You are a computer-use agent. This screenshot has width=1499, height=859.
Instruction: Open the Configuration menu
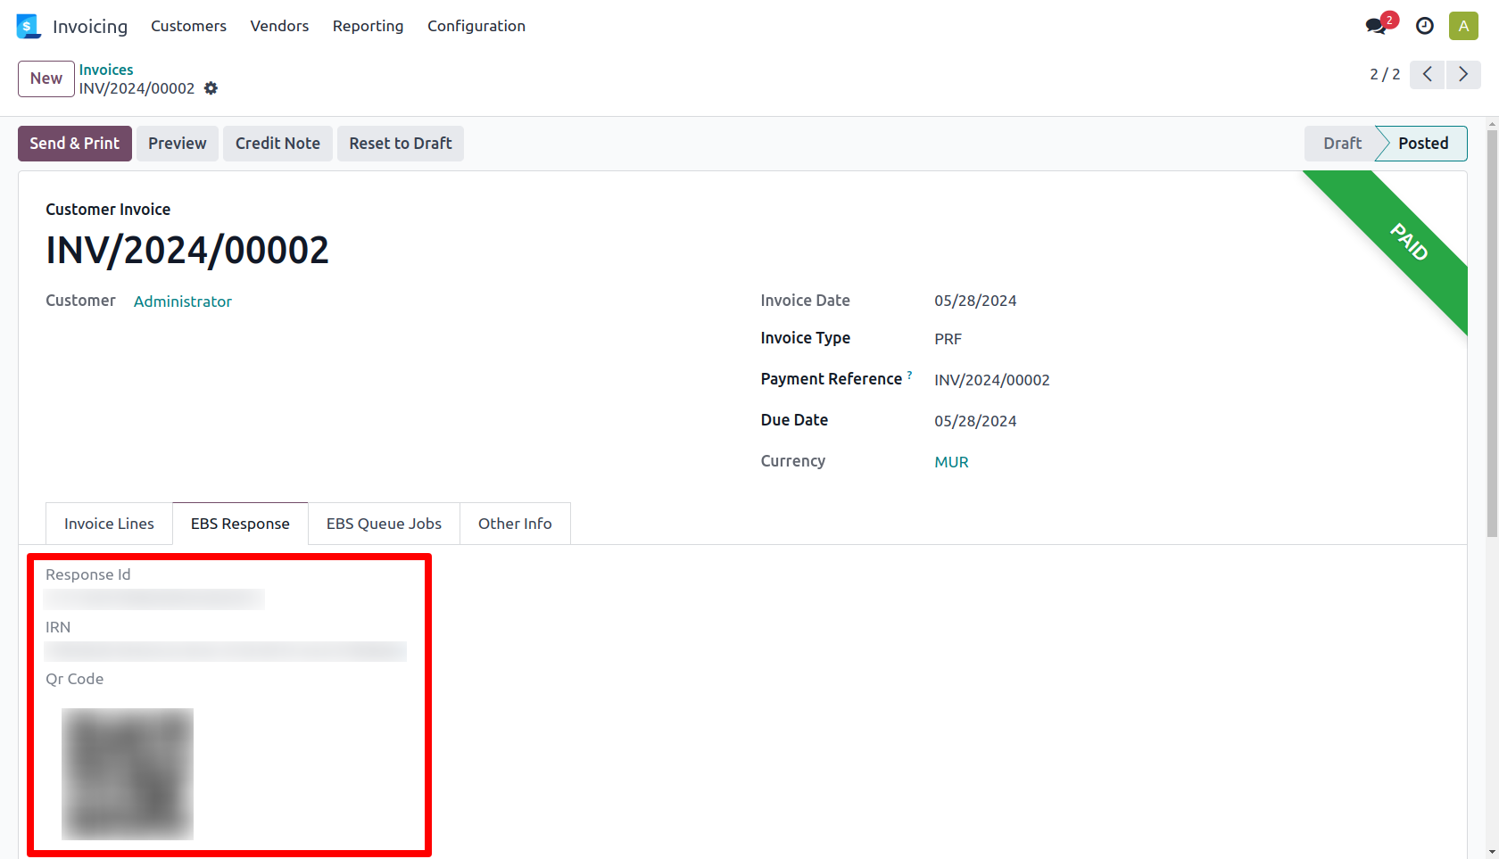click(476, 26)
